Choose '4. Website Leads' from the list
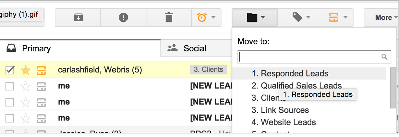 (288, 122)
